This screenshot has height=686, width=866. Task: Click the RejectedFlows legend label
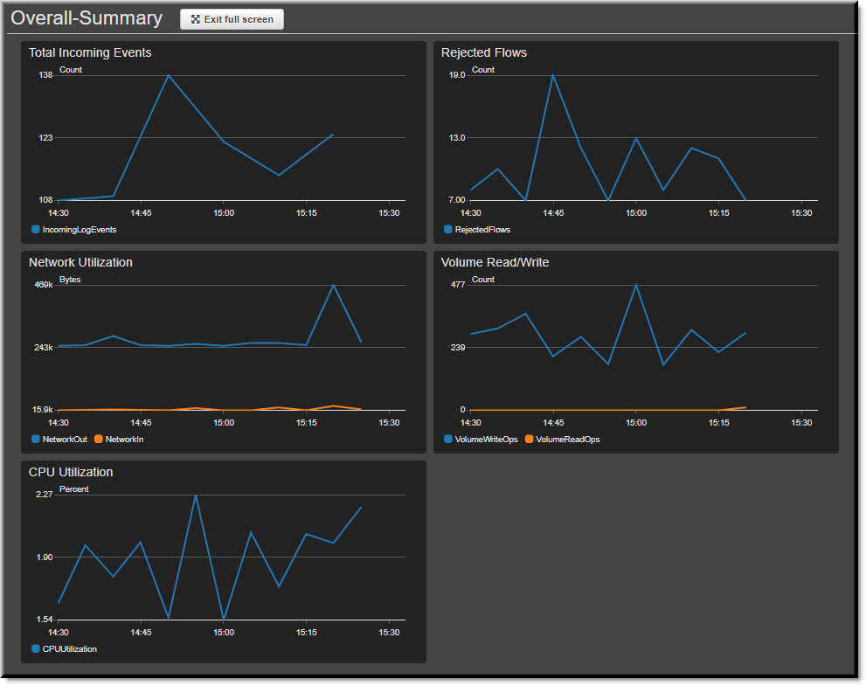482,230
